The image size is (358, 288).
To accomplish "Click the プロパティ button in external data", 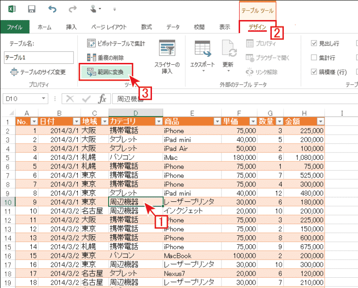I will point(261,43).
